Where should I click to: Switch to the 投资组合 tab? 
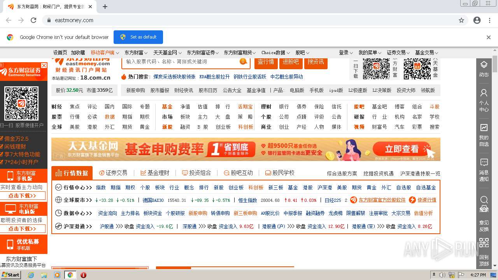(196, 173)
